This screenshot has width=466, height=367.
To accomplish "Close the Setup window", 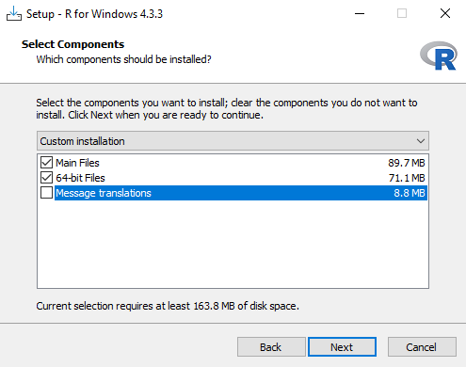I will 445,14.
